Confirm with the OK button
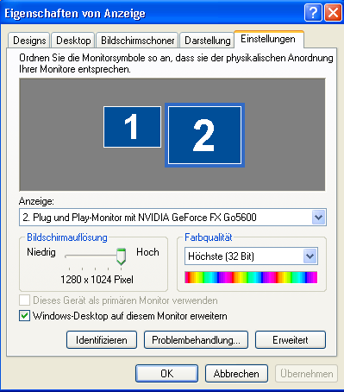Screen dimensions: 344x392 166,374
